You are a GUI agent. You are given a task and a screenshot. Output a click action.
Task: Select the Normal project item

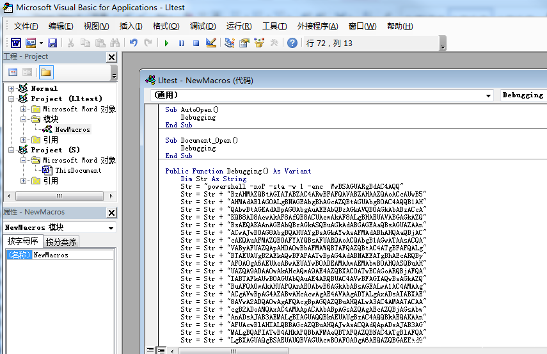pyautogui.click(x=44, y=89)
